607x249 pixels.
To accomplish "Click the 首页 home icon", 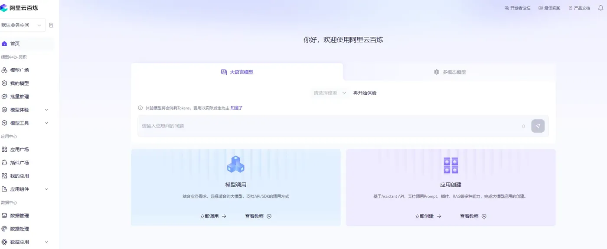I will click(x=4, y=44).
